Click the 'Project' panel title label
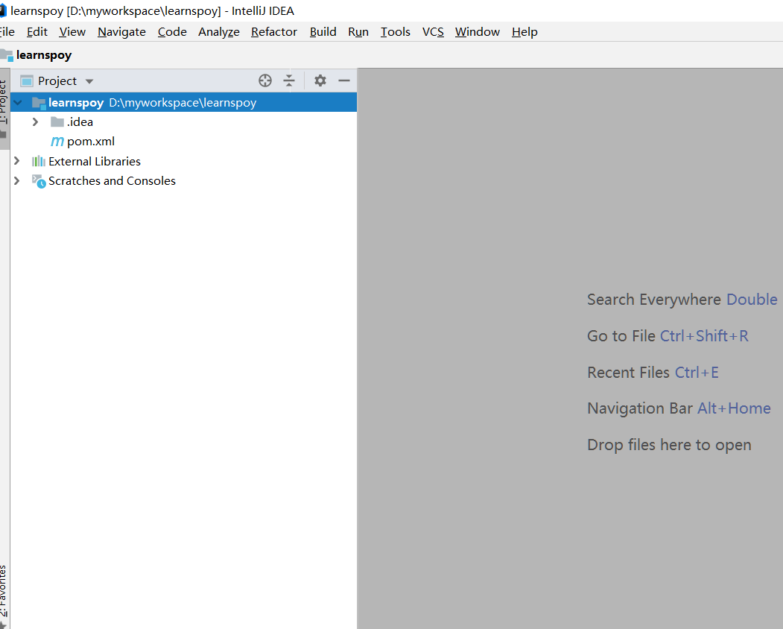783x629 pixels. (57, 81)
